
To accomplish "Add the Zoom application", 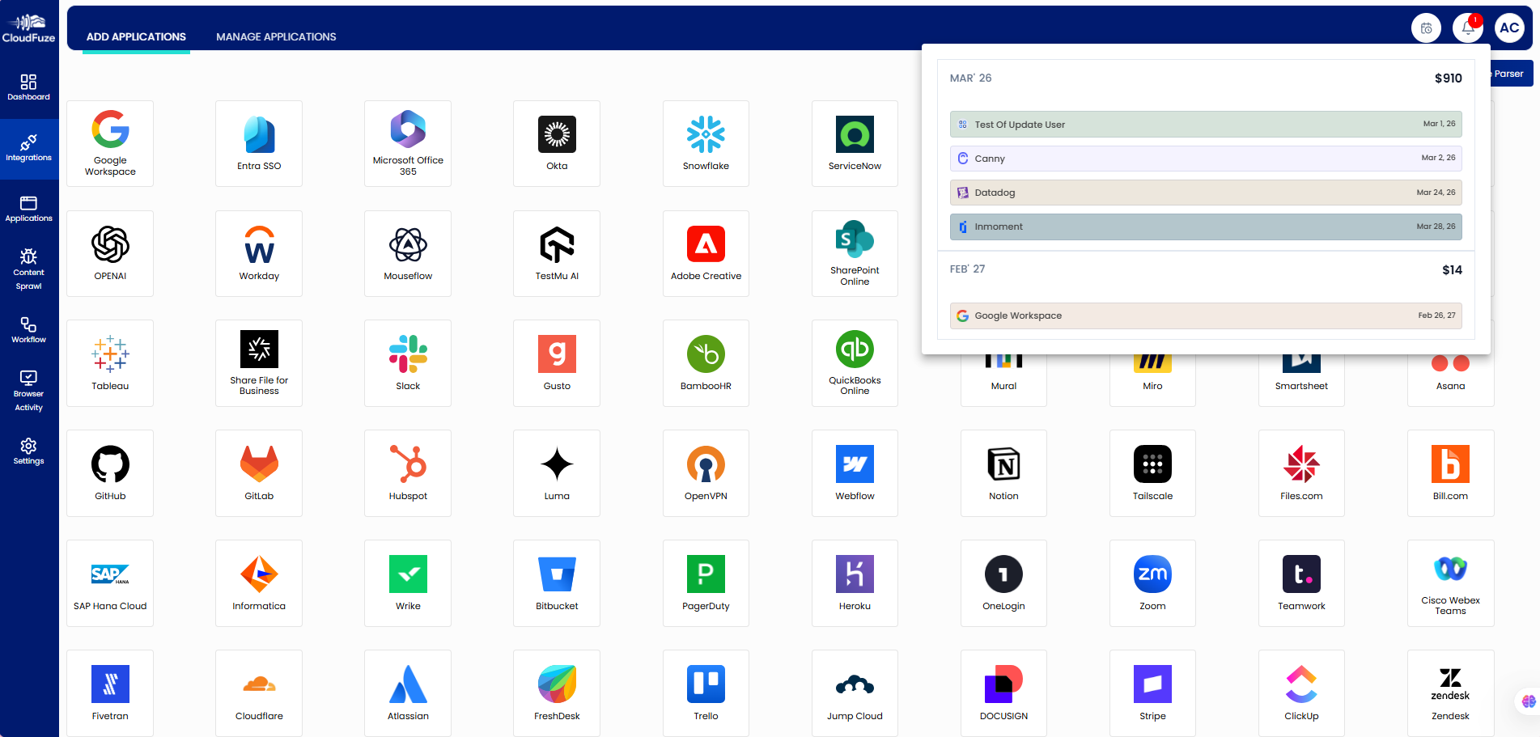I will click(1152, 582).
